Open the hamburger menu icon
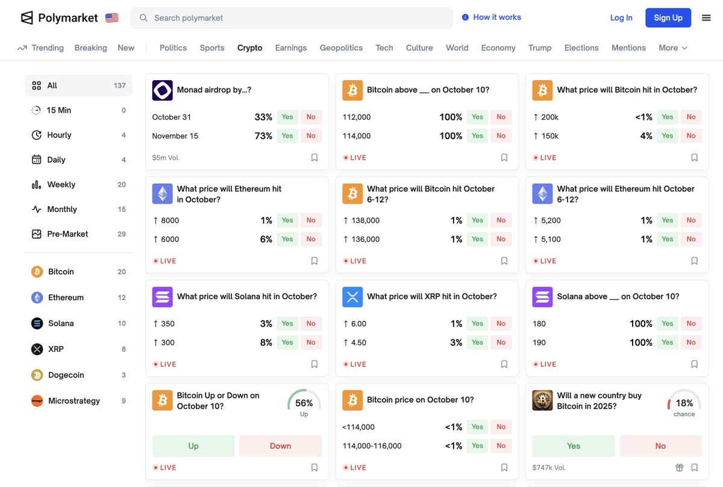This screenshot has height=487, width=723. 706,18
